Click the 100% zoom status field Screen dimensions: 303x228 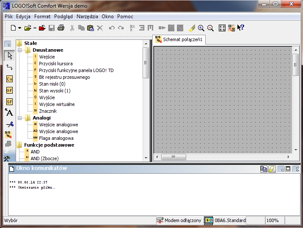click(274, 220)
